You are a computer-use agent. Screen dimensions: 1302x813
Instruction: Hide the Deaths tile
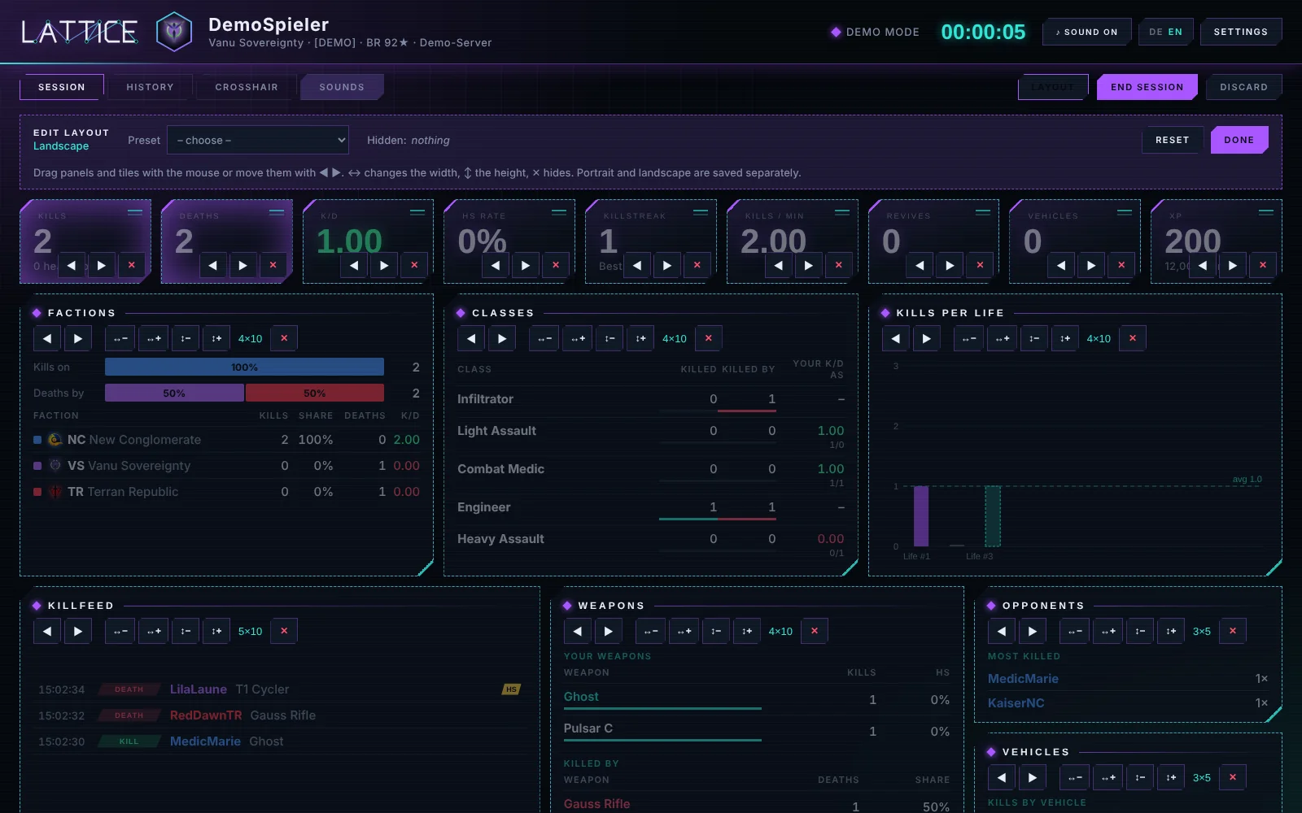(x=273, y=265)
